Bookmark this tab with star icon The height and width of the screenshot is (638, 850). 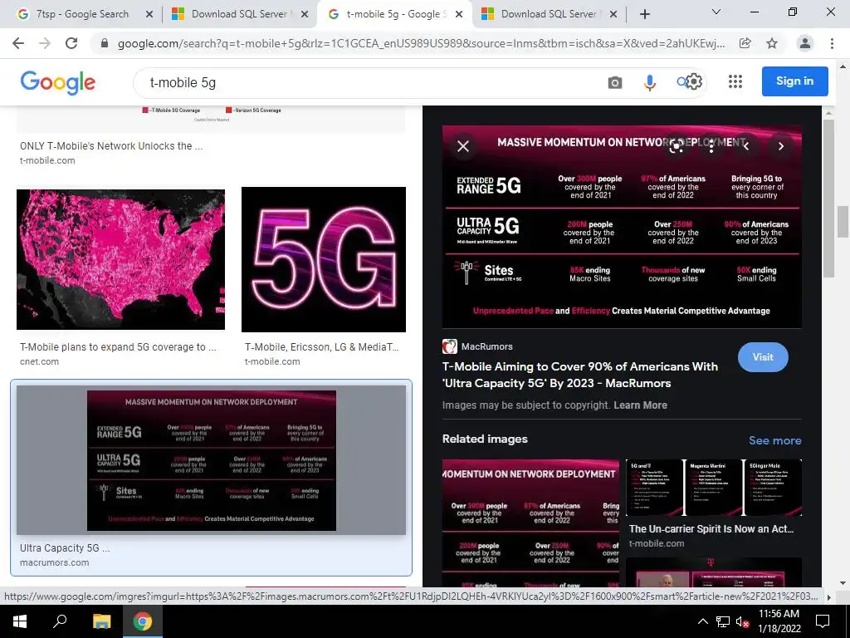[x=772, y=43]
